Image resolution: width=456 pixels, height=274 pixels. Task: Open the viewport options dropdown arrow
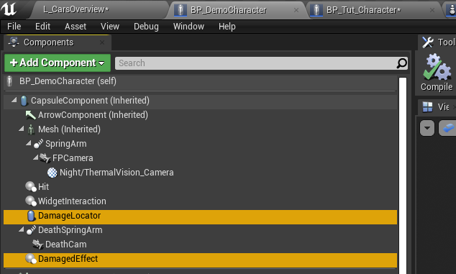[x=427, y=128]
